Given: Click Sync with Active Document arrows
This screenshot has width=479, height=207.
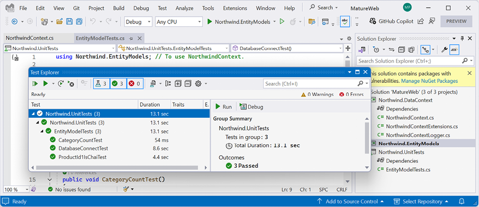Looking at the screenshot, I should (392, 50).
